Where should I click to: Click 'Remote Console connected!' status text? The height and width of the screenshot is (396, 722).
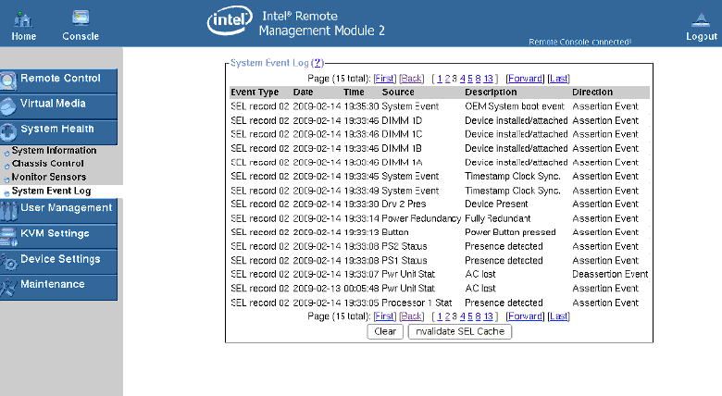pos(579,42)
